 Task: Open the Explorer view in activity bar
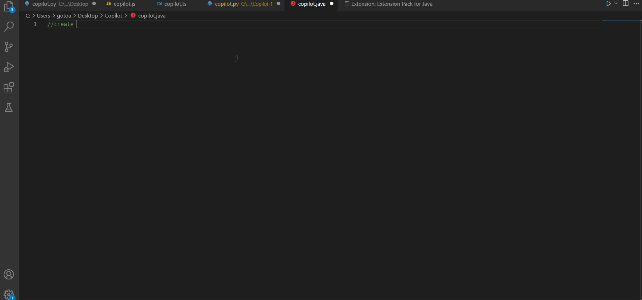coord(9,6)
